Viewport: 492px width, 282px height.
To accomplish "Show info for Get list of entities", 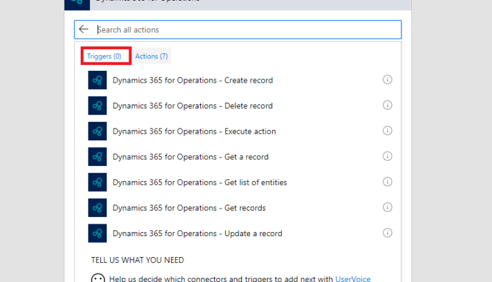I will point(387,182).
